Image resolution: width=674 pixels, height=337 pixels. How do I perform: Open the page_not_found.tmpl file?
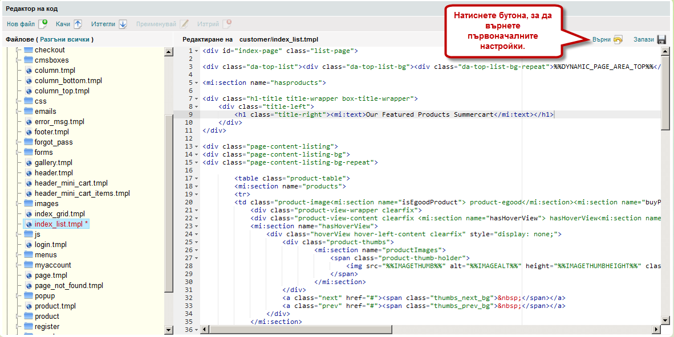[x=68, y=286]
